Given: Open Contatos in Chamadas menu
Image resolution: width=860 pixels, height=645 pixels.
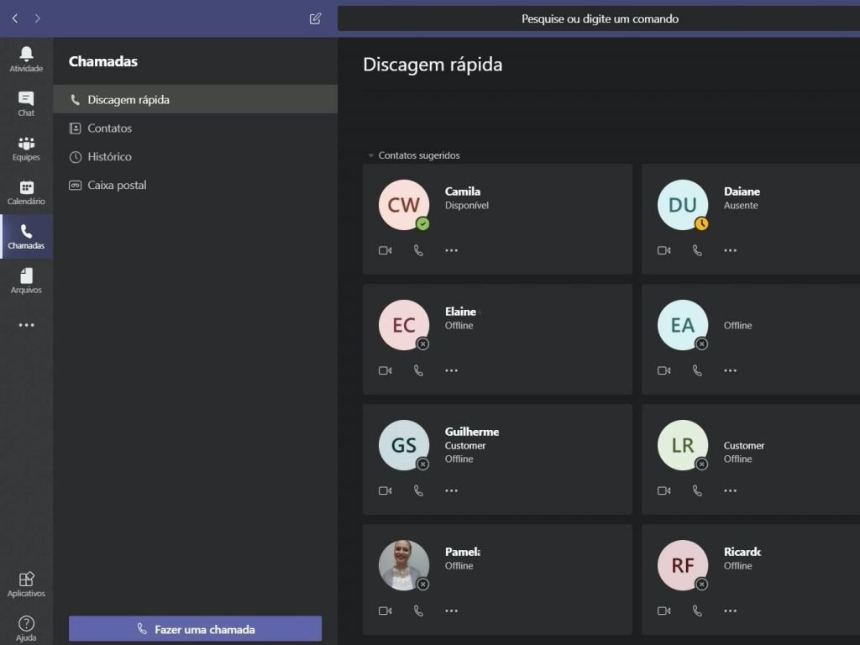Looking at the screenshot, I should (x=195, y=128).
